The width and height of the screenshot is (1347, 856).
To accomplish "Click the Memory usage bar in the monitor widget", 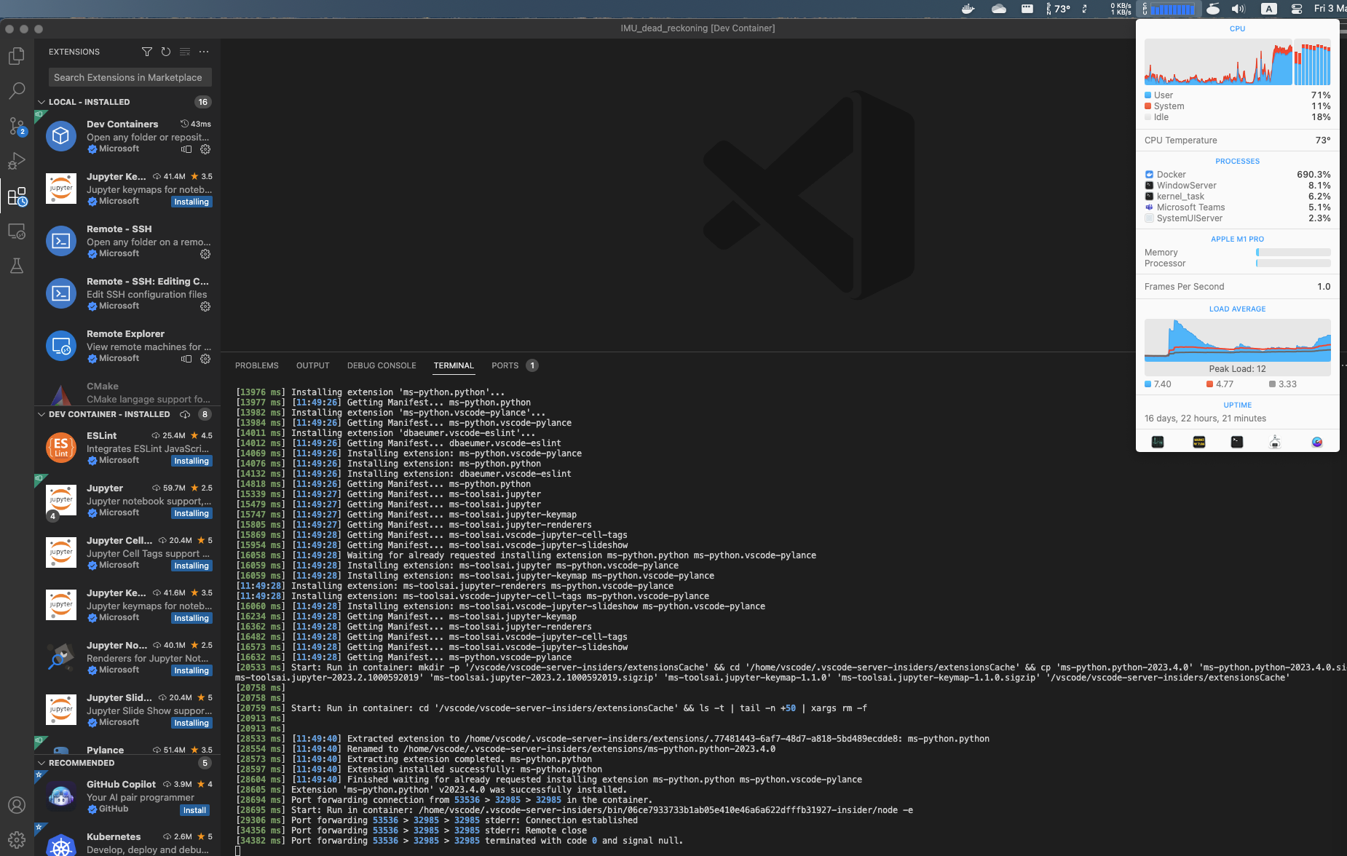I will pyautogui.click(x=1293, y=252).
